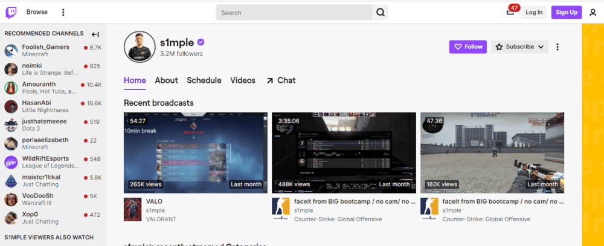Click the Foolish_Gamers avatar
Viewport: 604px width, 246px height.
[x=11, y=51]
